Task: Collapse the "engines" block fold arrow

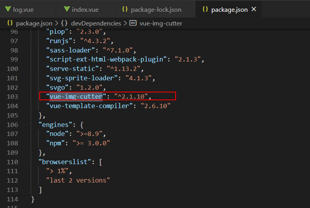Action: click(26, 125)
